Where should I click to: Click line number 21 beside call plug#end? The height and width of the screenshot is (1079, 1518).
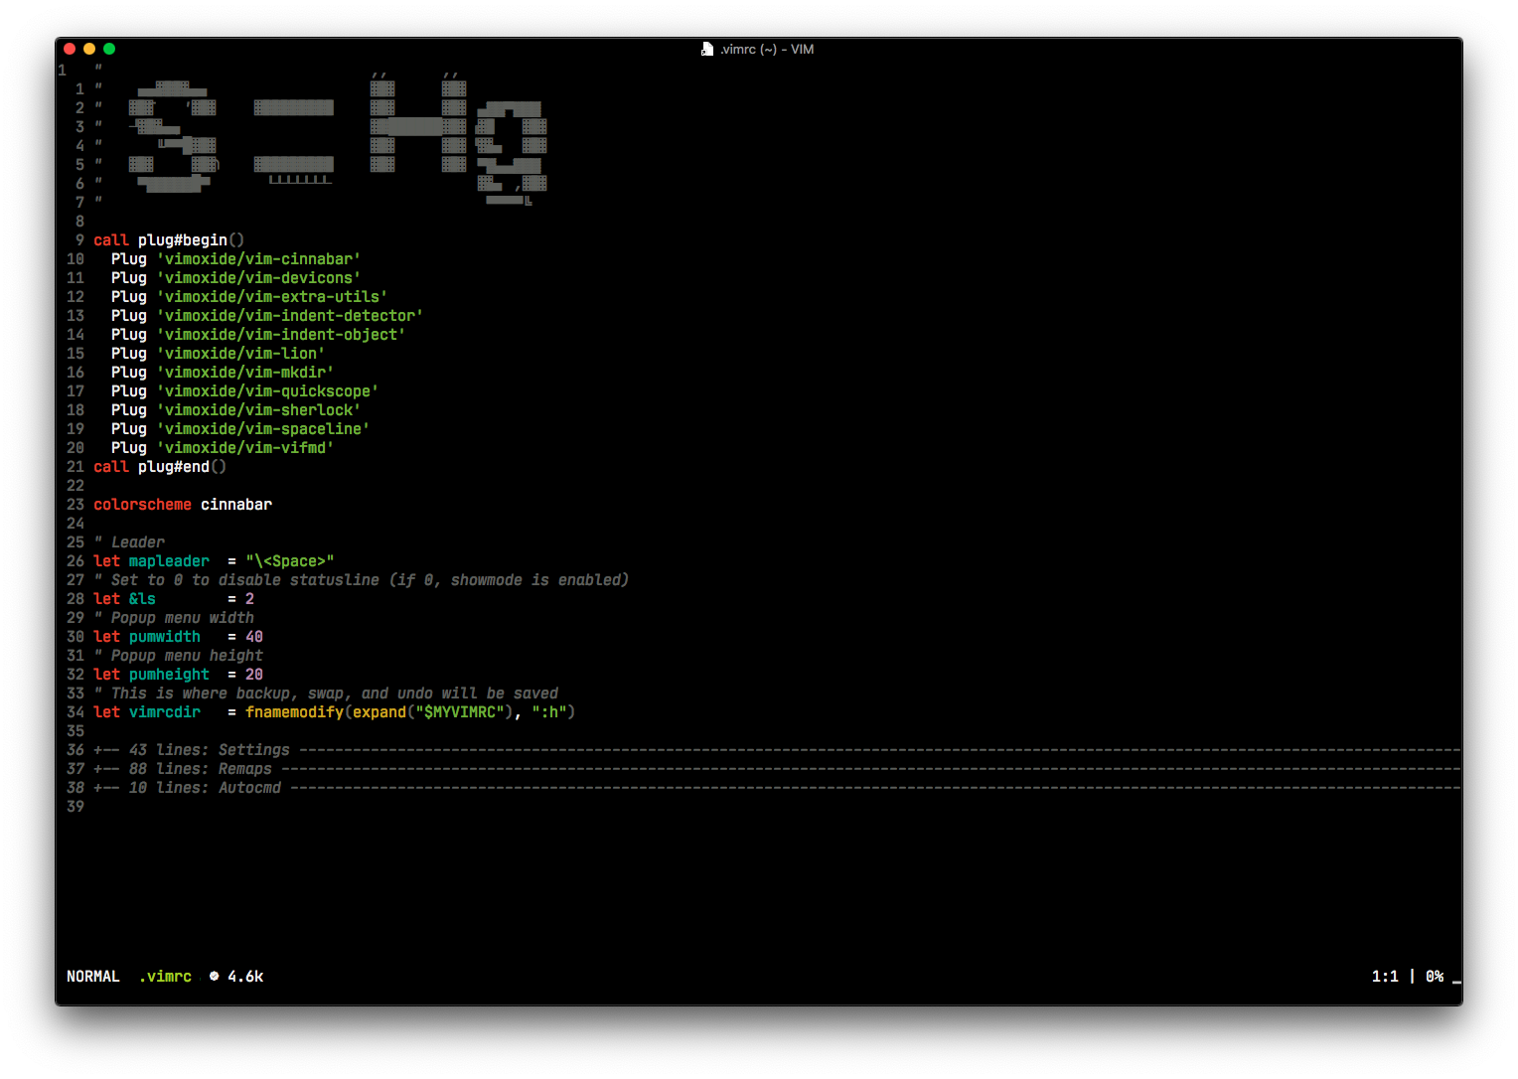(75, 466)
